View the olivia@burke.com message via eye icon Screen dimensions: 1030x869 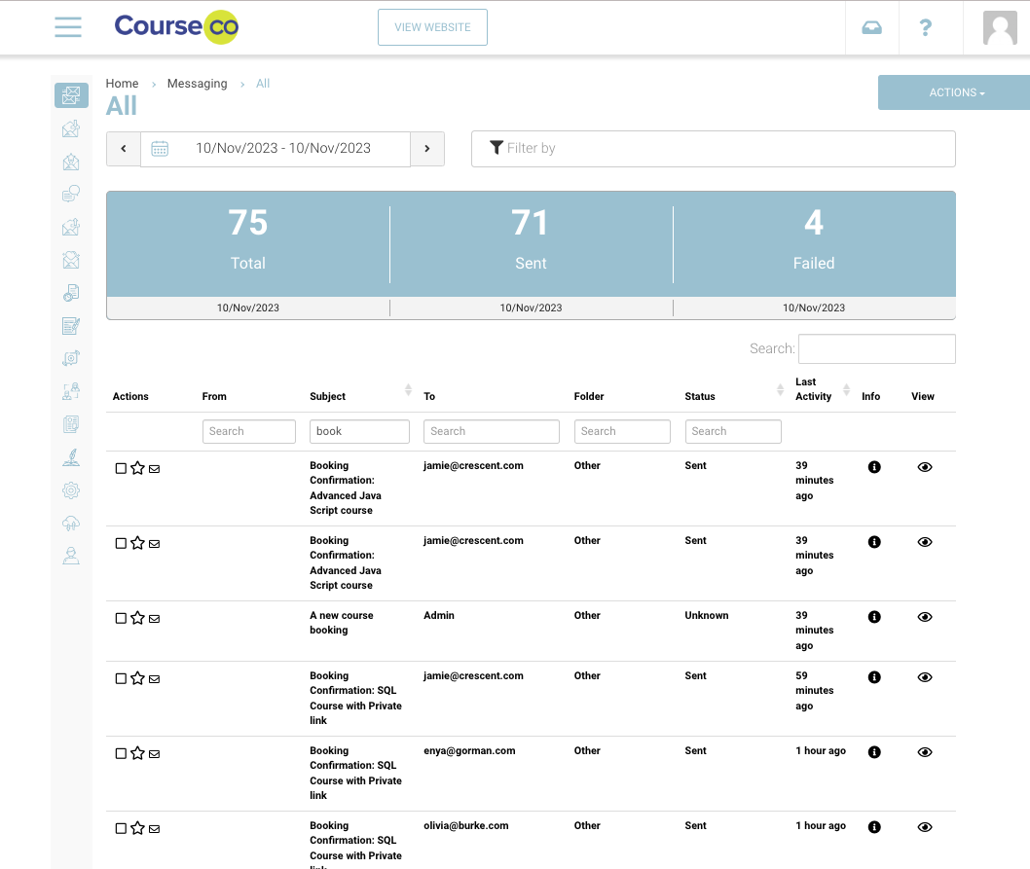[924, 827]
